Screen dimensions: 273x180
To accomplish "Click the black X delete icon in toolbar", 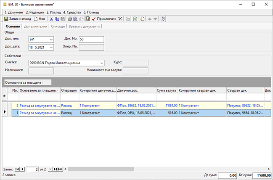I will tap(120, 19).
